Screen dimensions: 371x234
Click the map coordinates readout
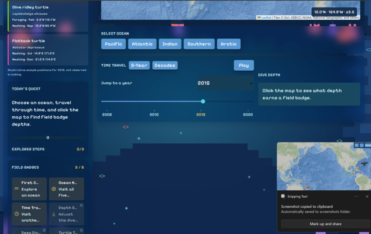(334, 12)
